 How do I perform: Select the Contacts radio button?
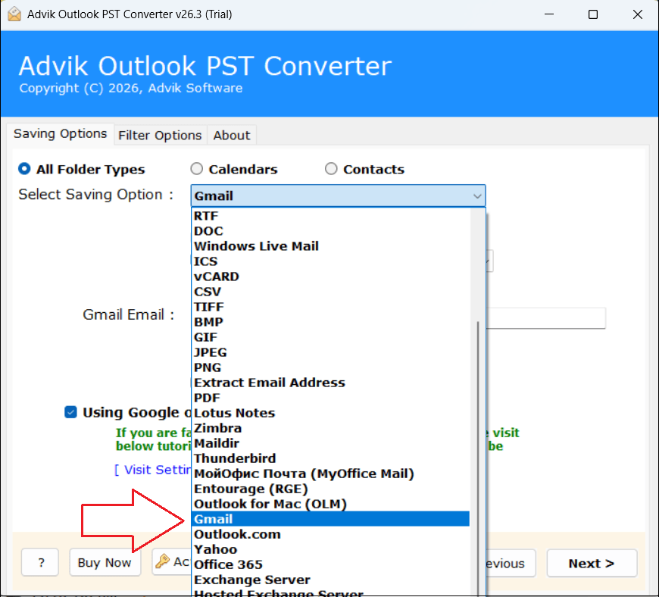point(331,169)
